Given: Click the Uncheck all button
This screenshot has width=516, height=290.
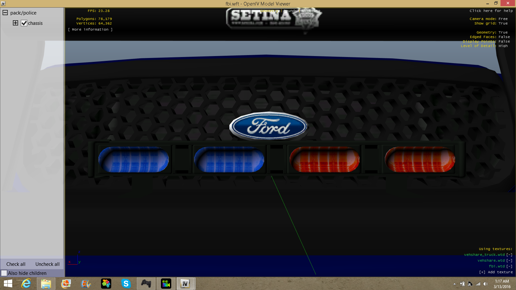Looking at the screenshot, I should coord(47,264).
